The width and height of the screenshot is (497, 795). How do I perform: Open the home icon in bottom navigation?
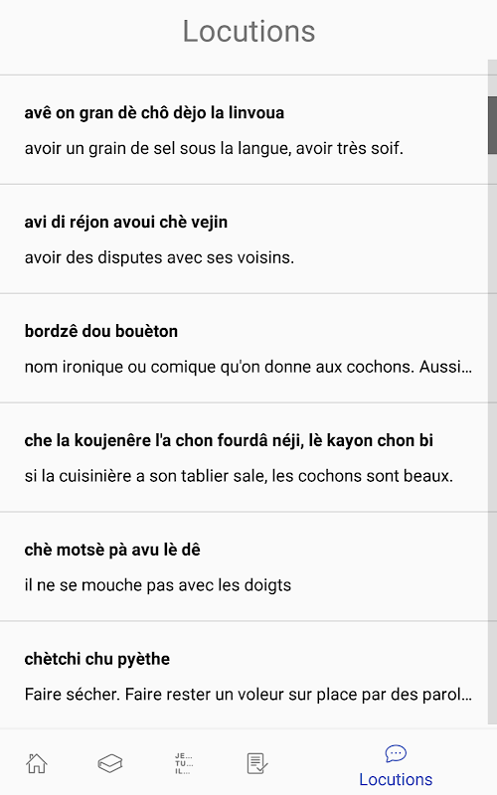[x=37, y=763]
